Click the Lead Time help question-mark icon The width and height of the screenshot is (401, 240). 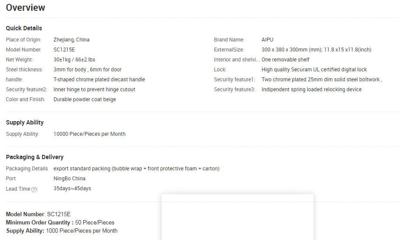[34, 189]
